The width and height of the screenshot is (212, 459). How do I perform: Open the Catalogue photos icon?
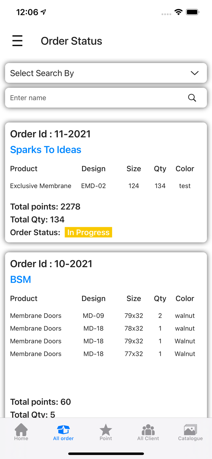click(190, 430)
